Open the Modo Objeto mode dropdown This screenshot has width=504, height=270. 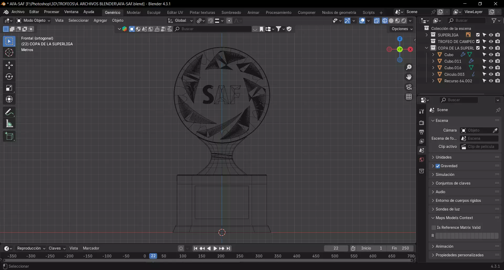pyautogui.click(x=33, y=20)
